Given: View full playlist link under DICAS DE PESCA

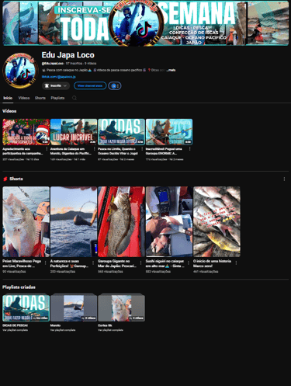Looking at the screenshot, I should [16, 330].
